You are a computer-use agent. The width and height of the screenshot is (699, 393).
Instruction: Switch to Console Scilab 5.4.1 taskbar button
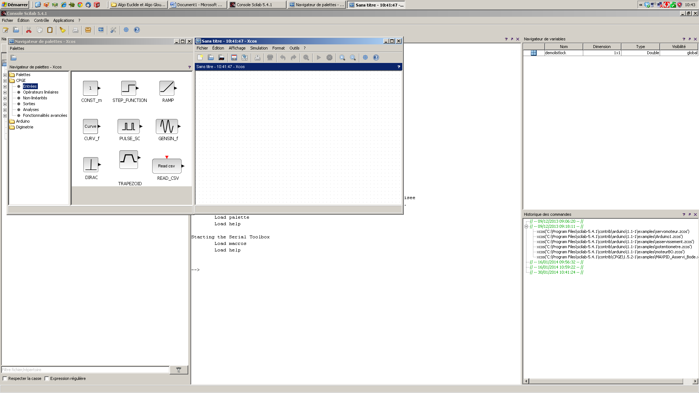tap(257, 5)
